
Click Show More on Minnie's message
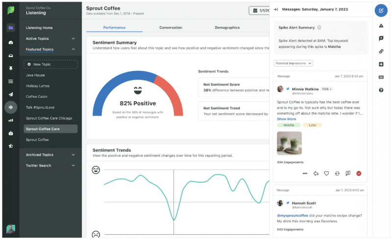[x=286, y=119]
